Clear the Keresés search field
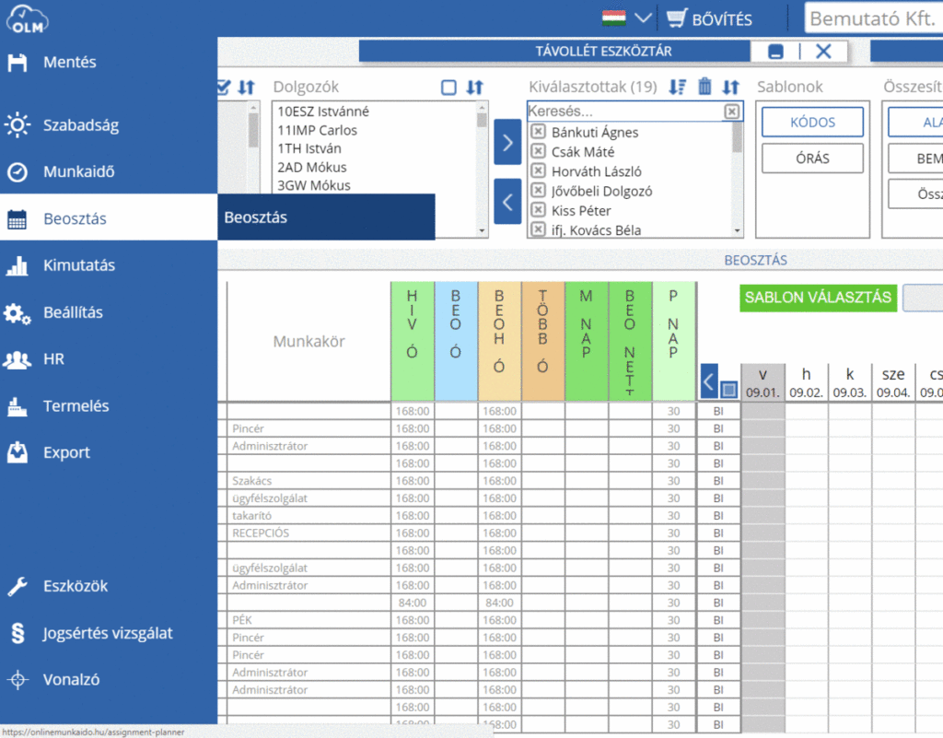This screenshot has height=738, width=943. point(732,111)
